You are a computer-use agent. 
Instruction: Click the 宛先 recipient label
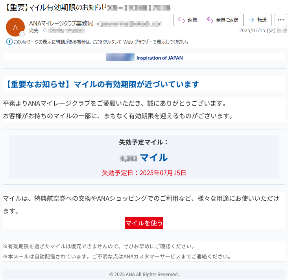[x=34, y=31]
